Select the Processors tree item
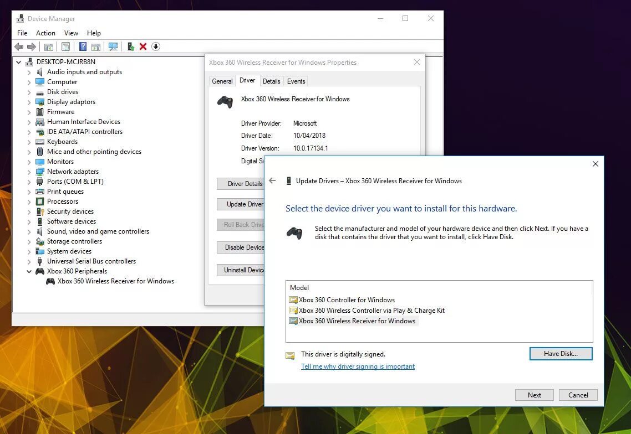Image resolution: width=631 pixels, height=434 pixels. click(x=62, y=201)
